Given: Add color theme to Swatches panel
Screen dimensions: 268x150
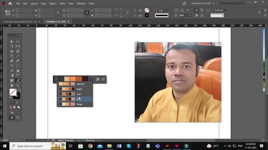Looking at the screenshot, I should coord(98,80).
